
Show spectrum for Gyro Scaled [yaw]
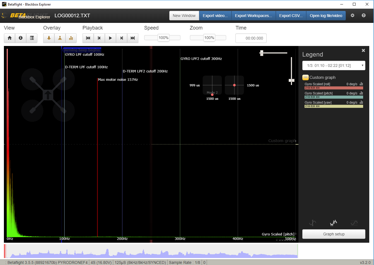tap(361, 102)
